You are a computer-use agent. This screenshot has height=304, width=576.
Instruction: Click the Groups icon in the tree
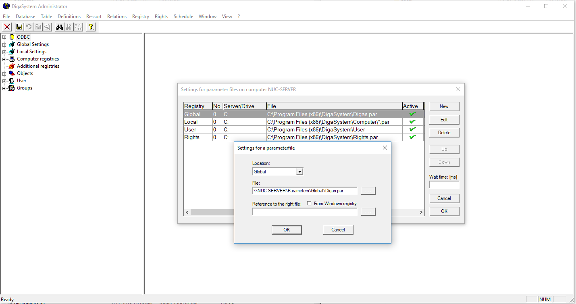(x=12, y=88)
